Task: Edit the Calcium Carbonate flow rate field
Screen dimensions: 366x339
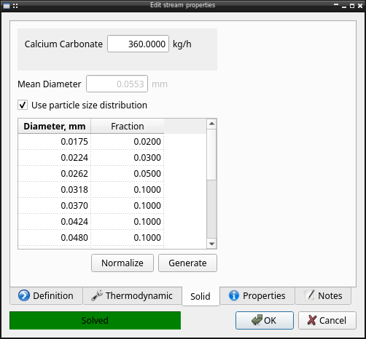Action: (x=138, y=44)
